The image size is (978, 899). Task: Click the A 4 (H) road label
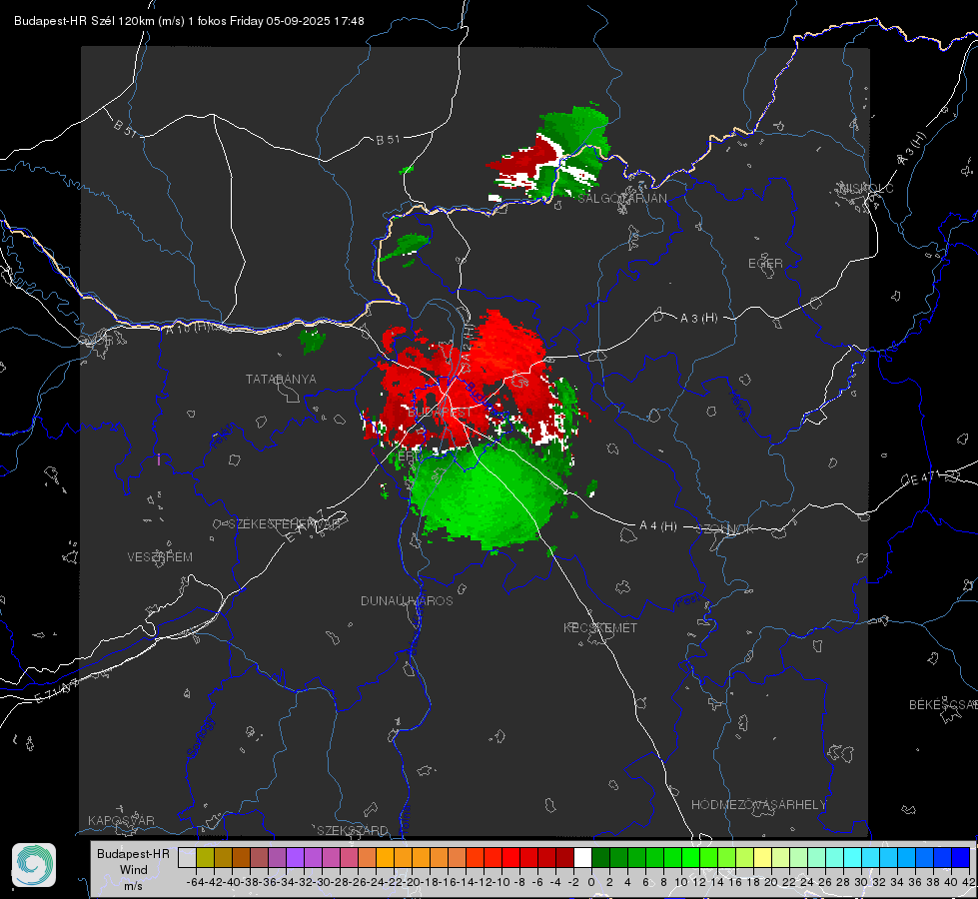click(x=658, y=526)
